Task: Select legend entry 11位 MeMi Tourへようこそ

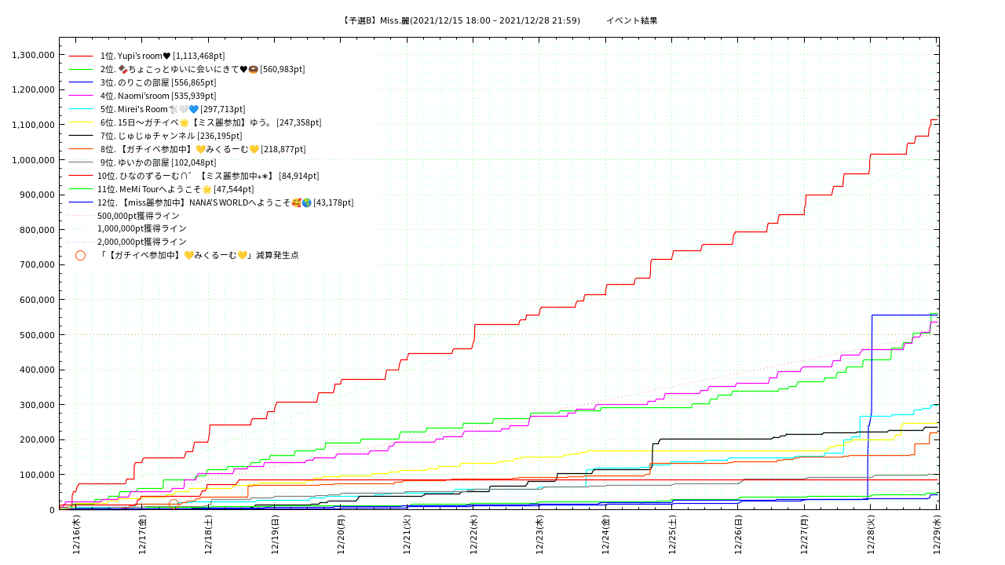Action: click(175, 189)
